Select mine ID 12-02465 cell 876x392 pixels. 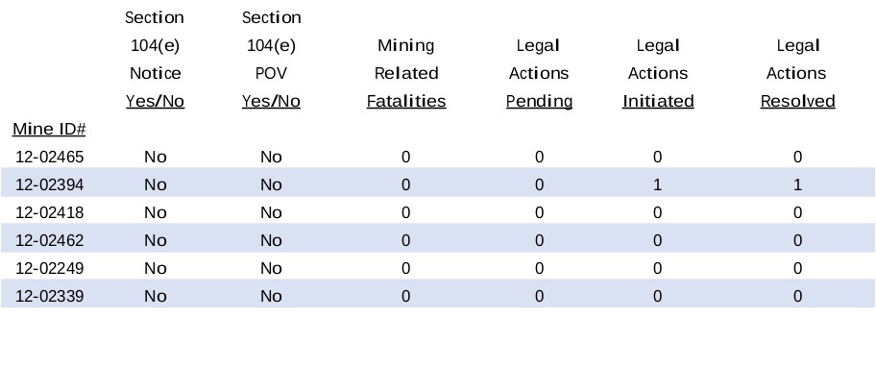point(50,157)
